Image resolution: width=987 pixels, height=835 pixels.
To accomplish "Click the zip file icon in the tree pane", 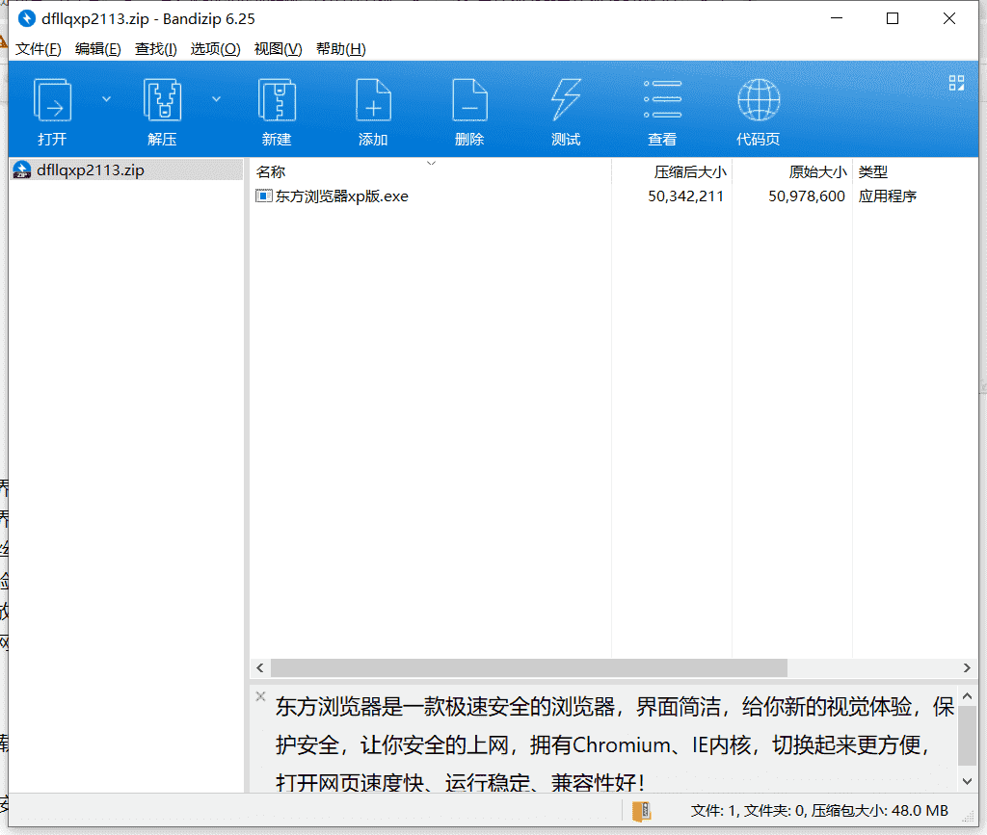I will (x=22, y=170).
